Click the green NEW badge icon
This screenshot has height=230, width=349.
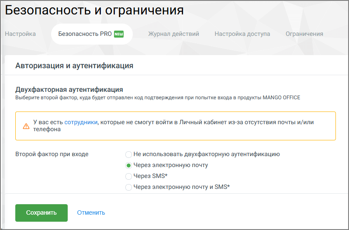click(x=119, y=34)
